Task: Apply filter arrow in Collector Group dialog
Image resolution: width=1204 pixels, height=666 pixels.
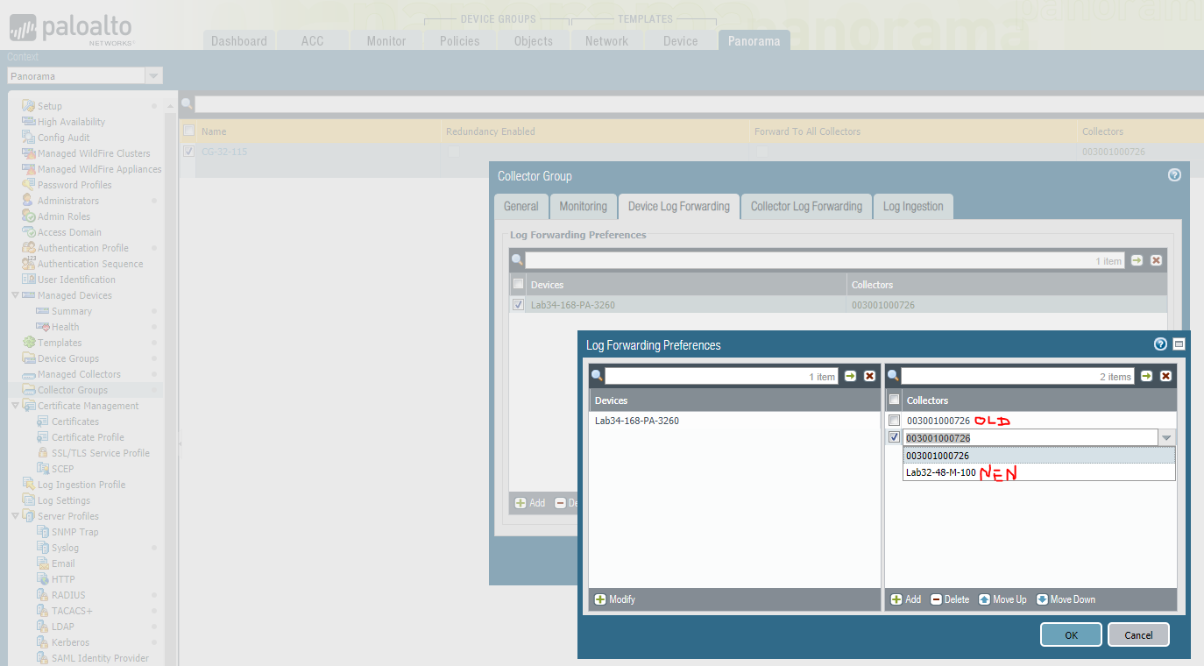Action: 1137,260
